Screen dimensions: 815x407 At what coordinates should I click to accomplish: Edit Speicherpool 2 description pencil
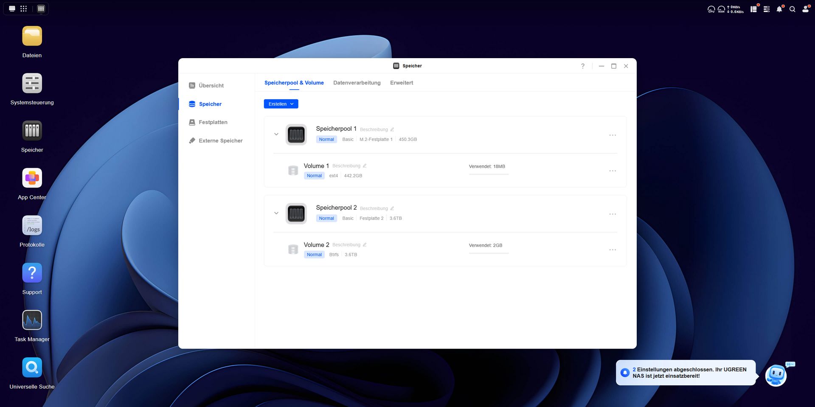(392, 208)
